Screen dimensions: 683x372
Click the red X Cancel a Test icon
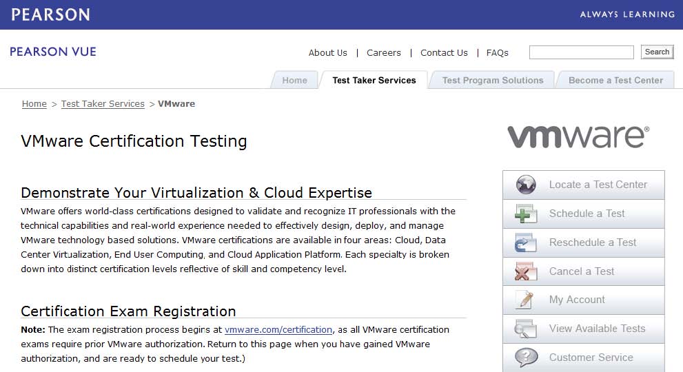tap(526, 271)
